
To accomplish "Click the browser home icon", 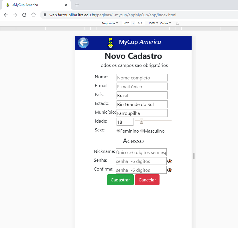I will [x=34, y=15].
